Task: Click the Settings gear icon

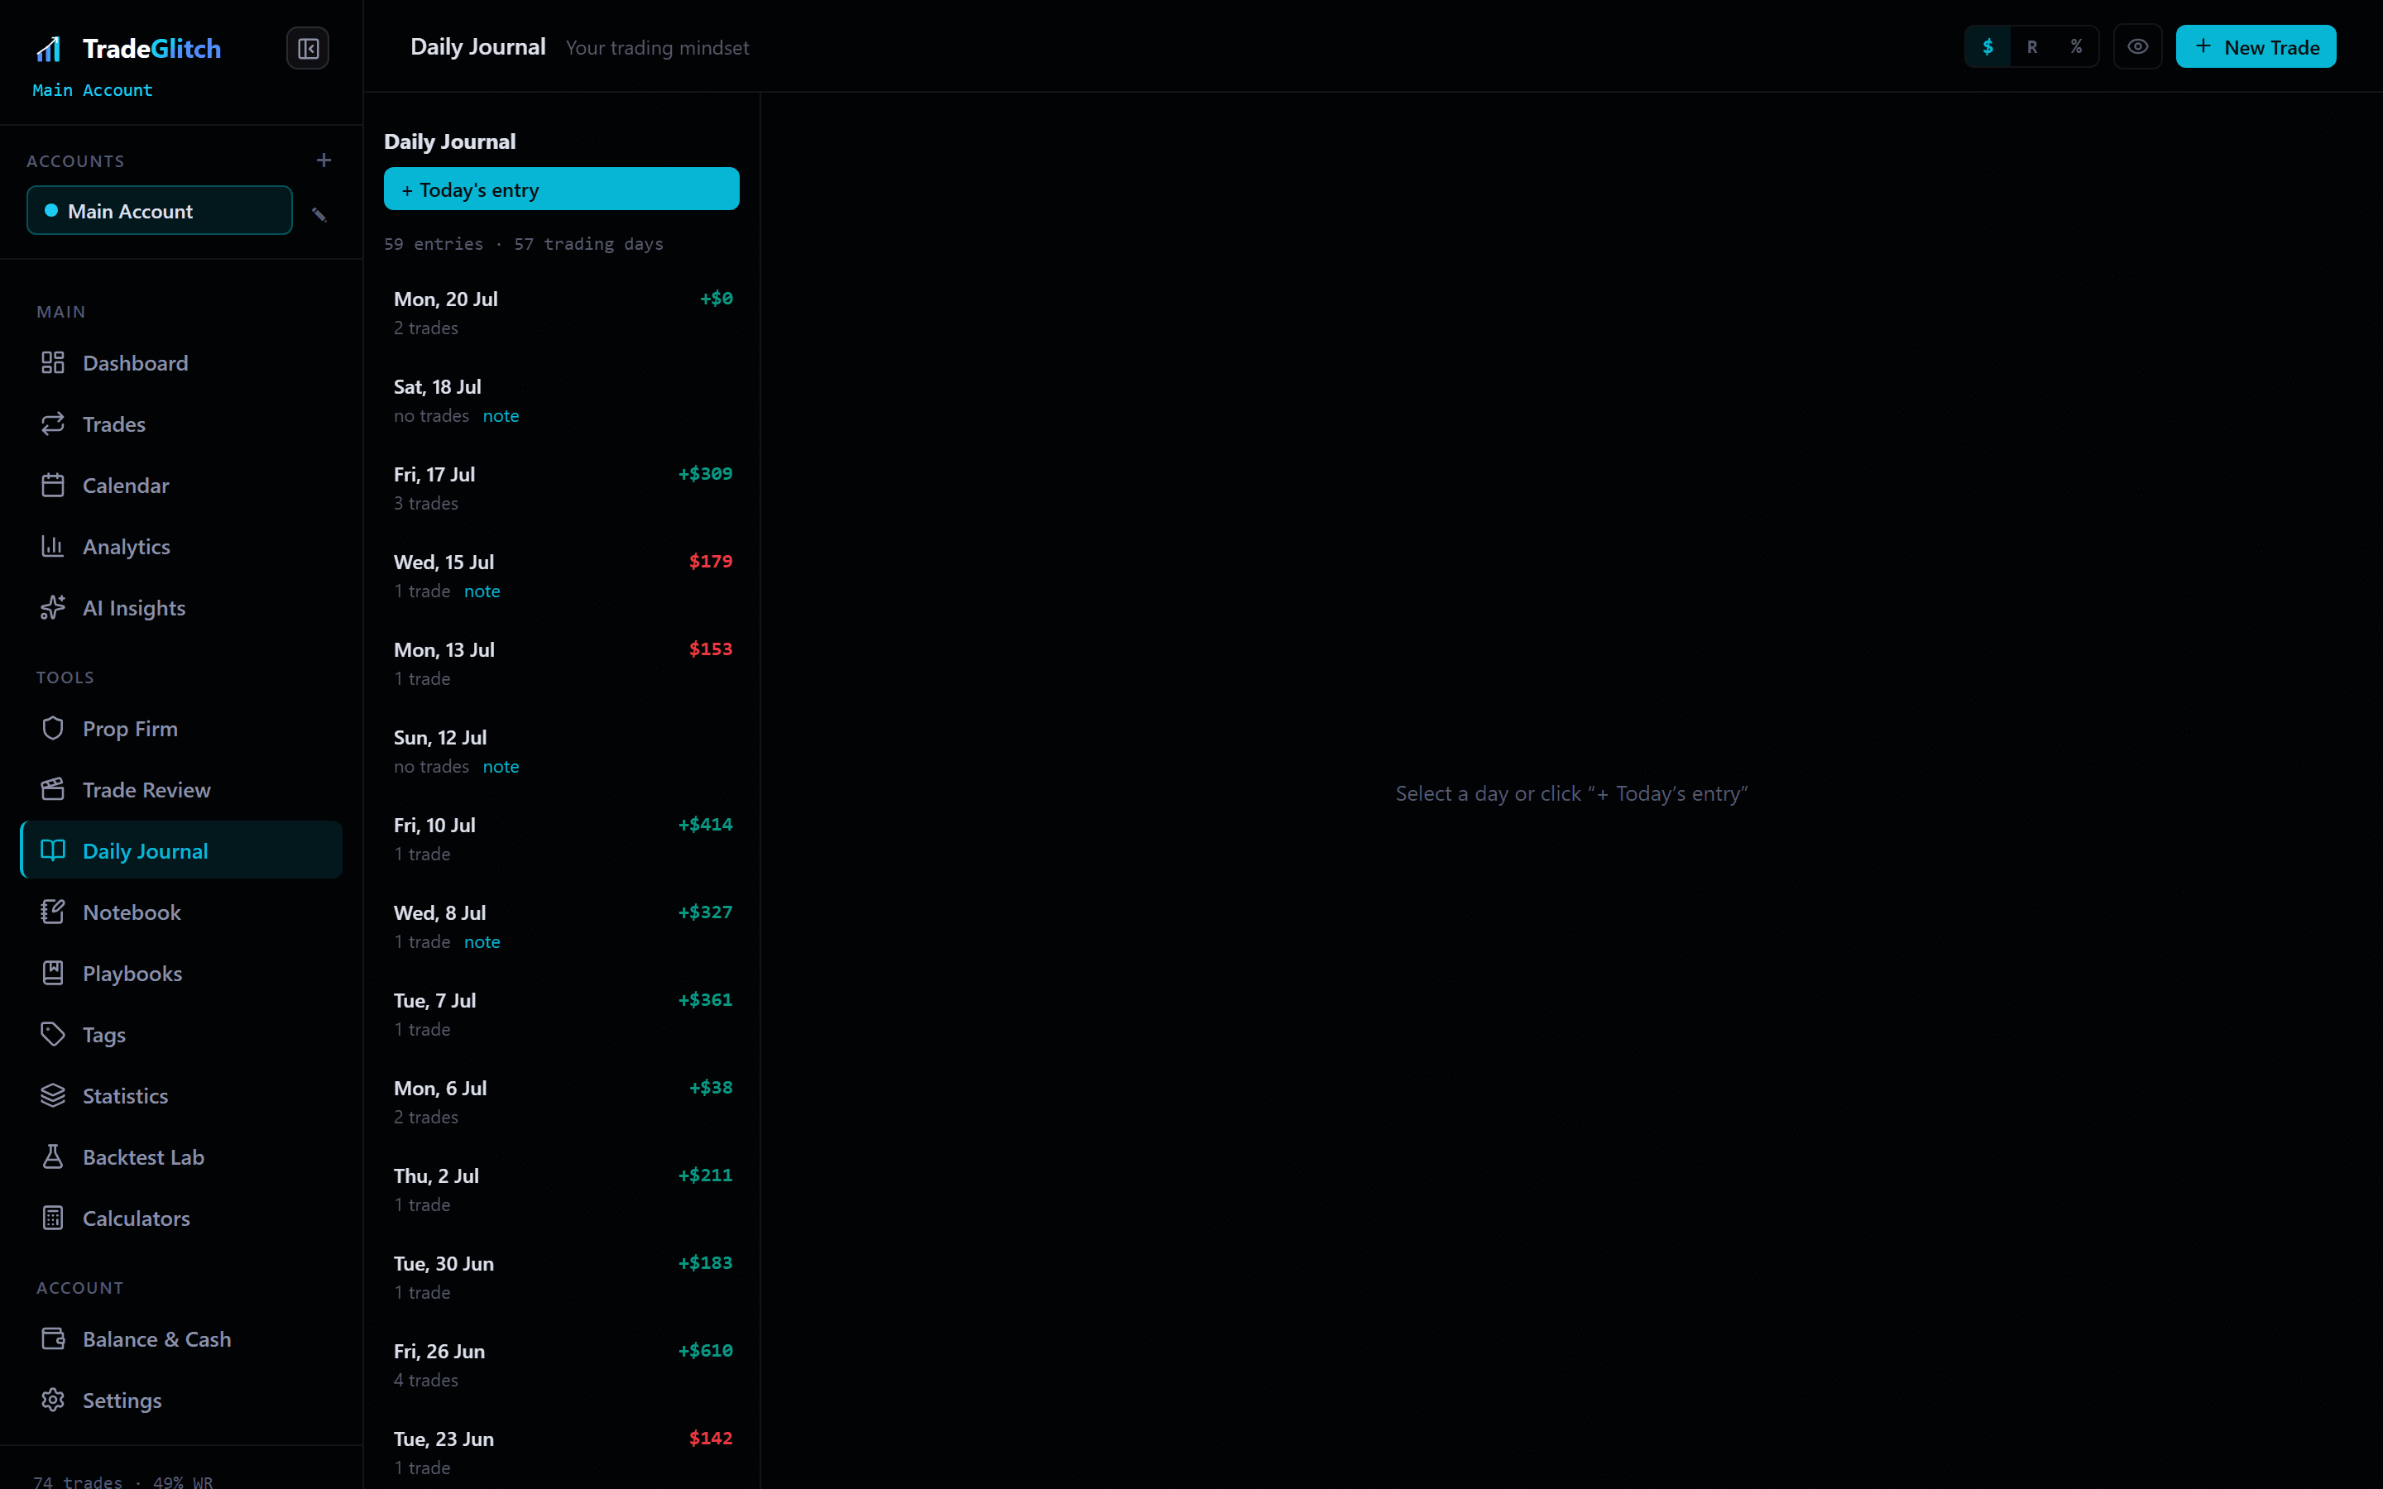Action: pos(53,1400)
